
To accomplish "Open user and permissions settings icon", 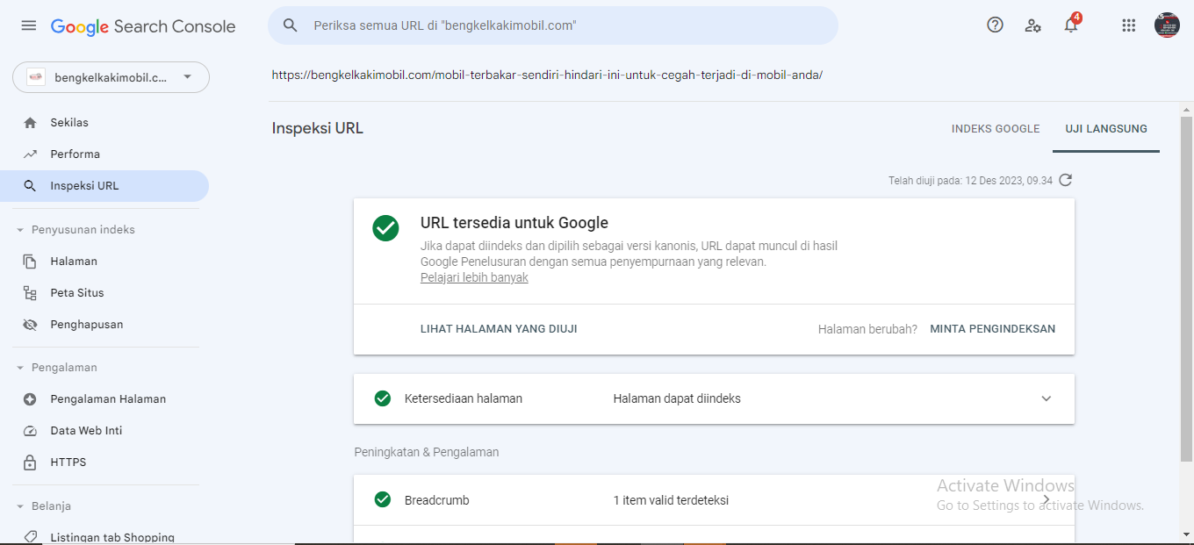I will click(1033, 25).
